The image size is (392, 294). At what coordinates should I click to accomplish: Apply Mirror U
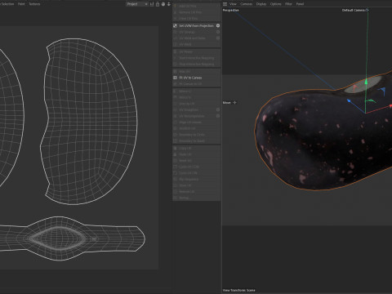tap(196, 91)
